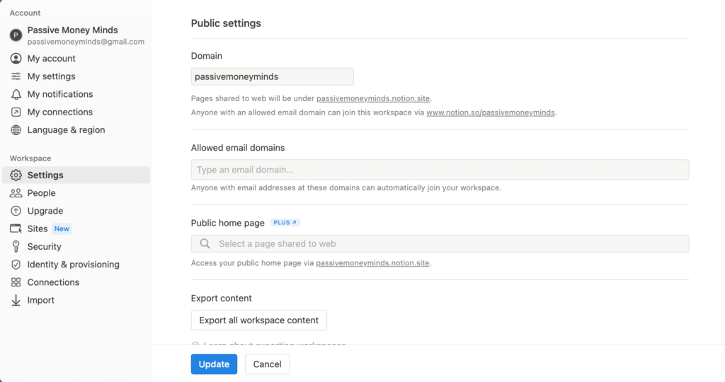Image resolution: width=725 pixels, height=382 pixels.
Task: Open notion.site link under Public home page
Action: tap(372, 263)
